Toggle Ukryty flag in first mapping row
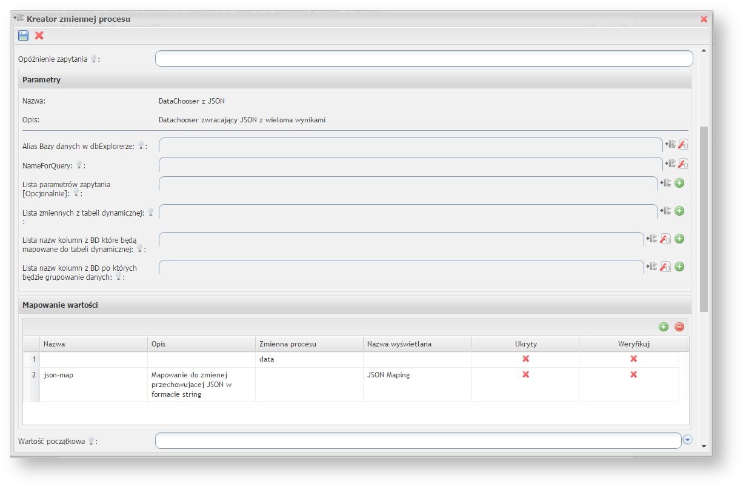 pyautogui.click(x=525, y=359)
